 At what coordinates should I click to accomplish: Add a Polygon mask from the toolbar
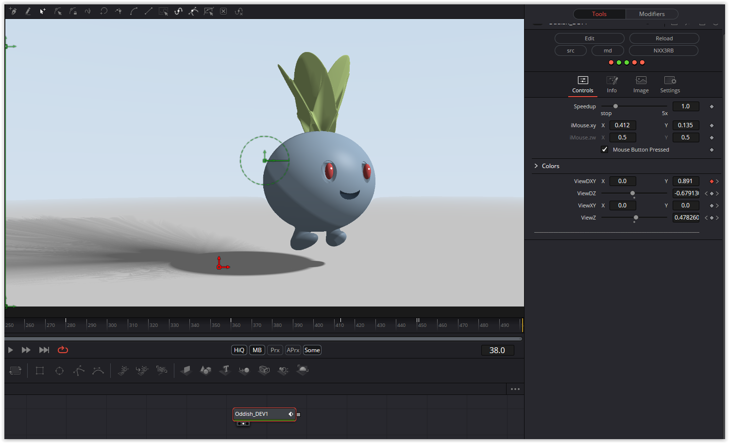coord(79,371)
